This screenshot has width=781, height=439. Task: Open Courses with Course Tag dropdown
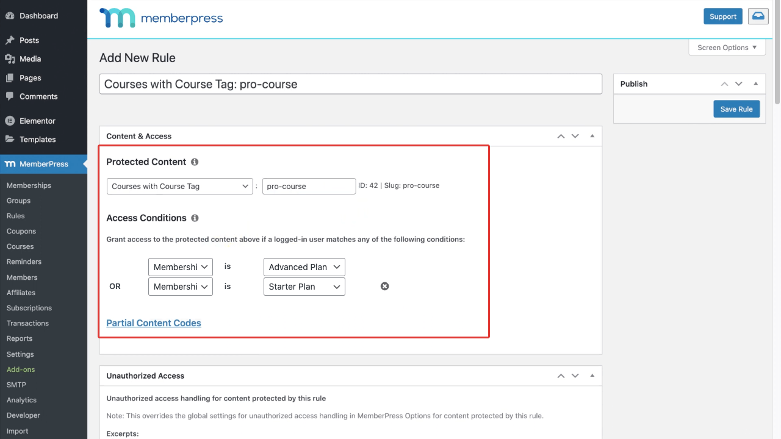(180, 186)
